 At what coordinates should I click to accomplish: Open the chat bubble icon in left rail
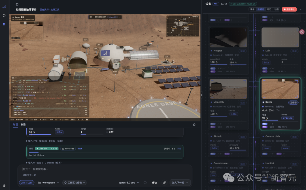click(4, 15)
